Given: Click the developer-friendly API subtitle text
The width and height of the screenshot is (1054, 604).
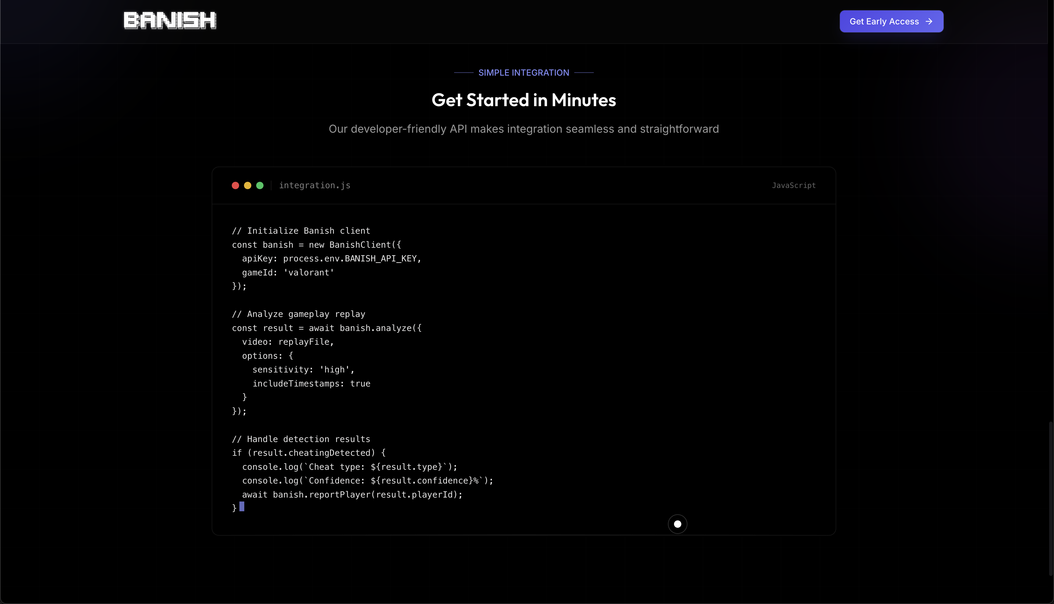Looking at the screenshot, I should point(524,129).
